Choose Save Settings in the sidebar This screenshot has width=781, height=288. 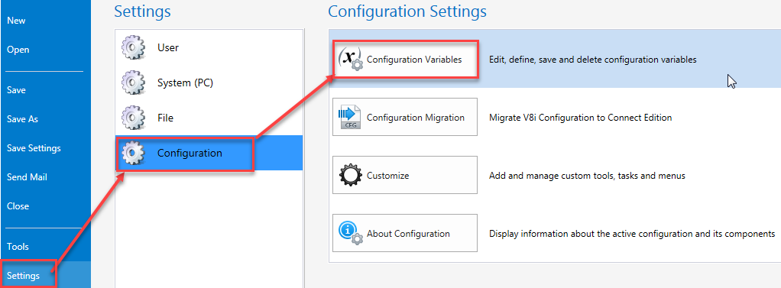34,148
